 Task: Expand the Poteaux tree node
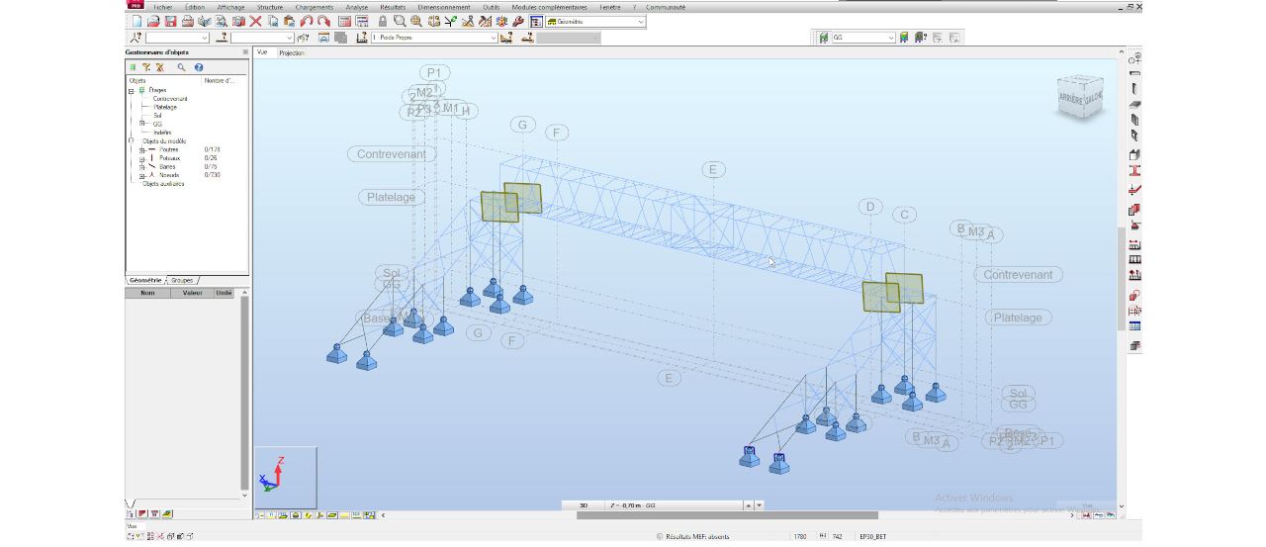[142, 158]
